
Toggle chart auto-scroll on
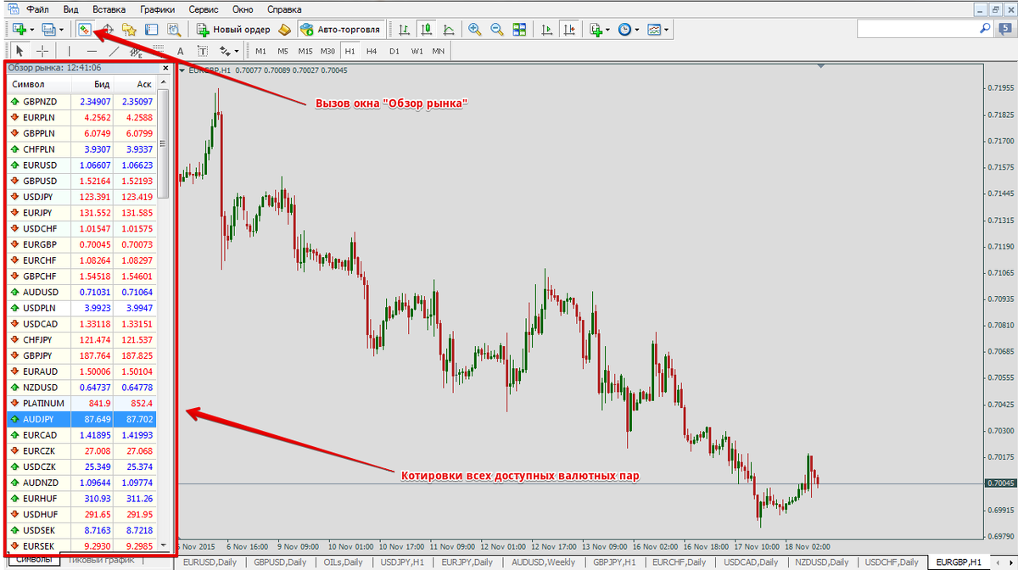coord(547,29)
